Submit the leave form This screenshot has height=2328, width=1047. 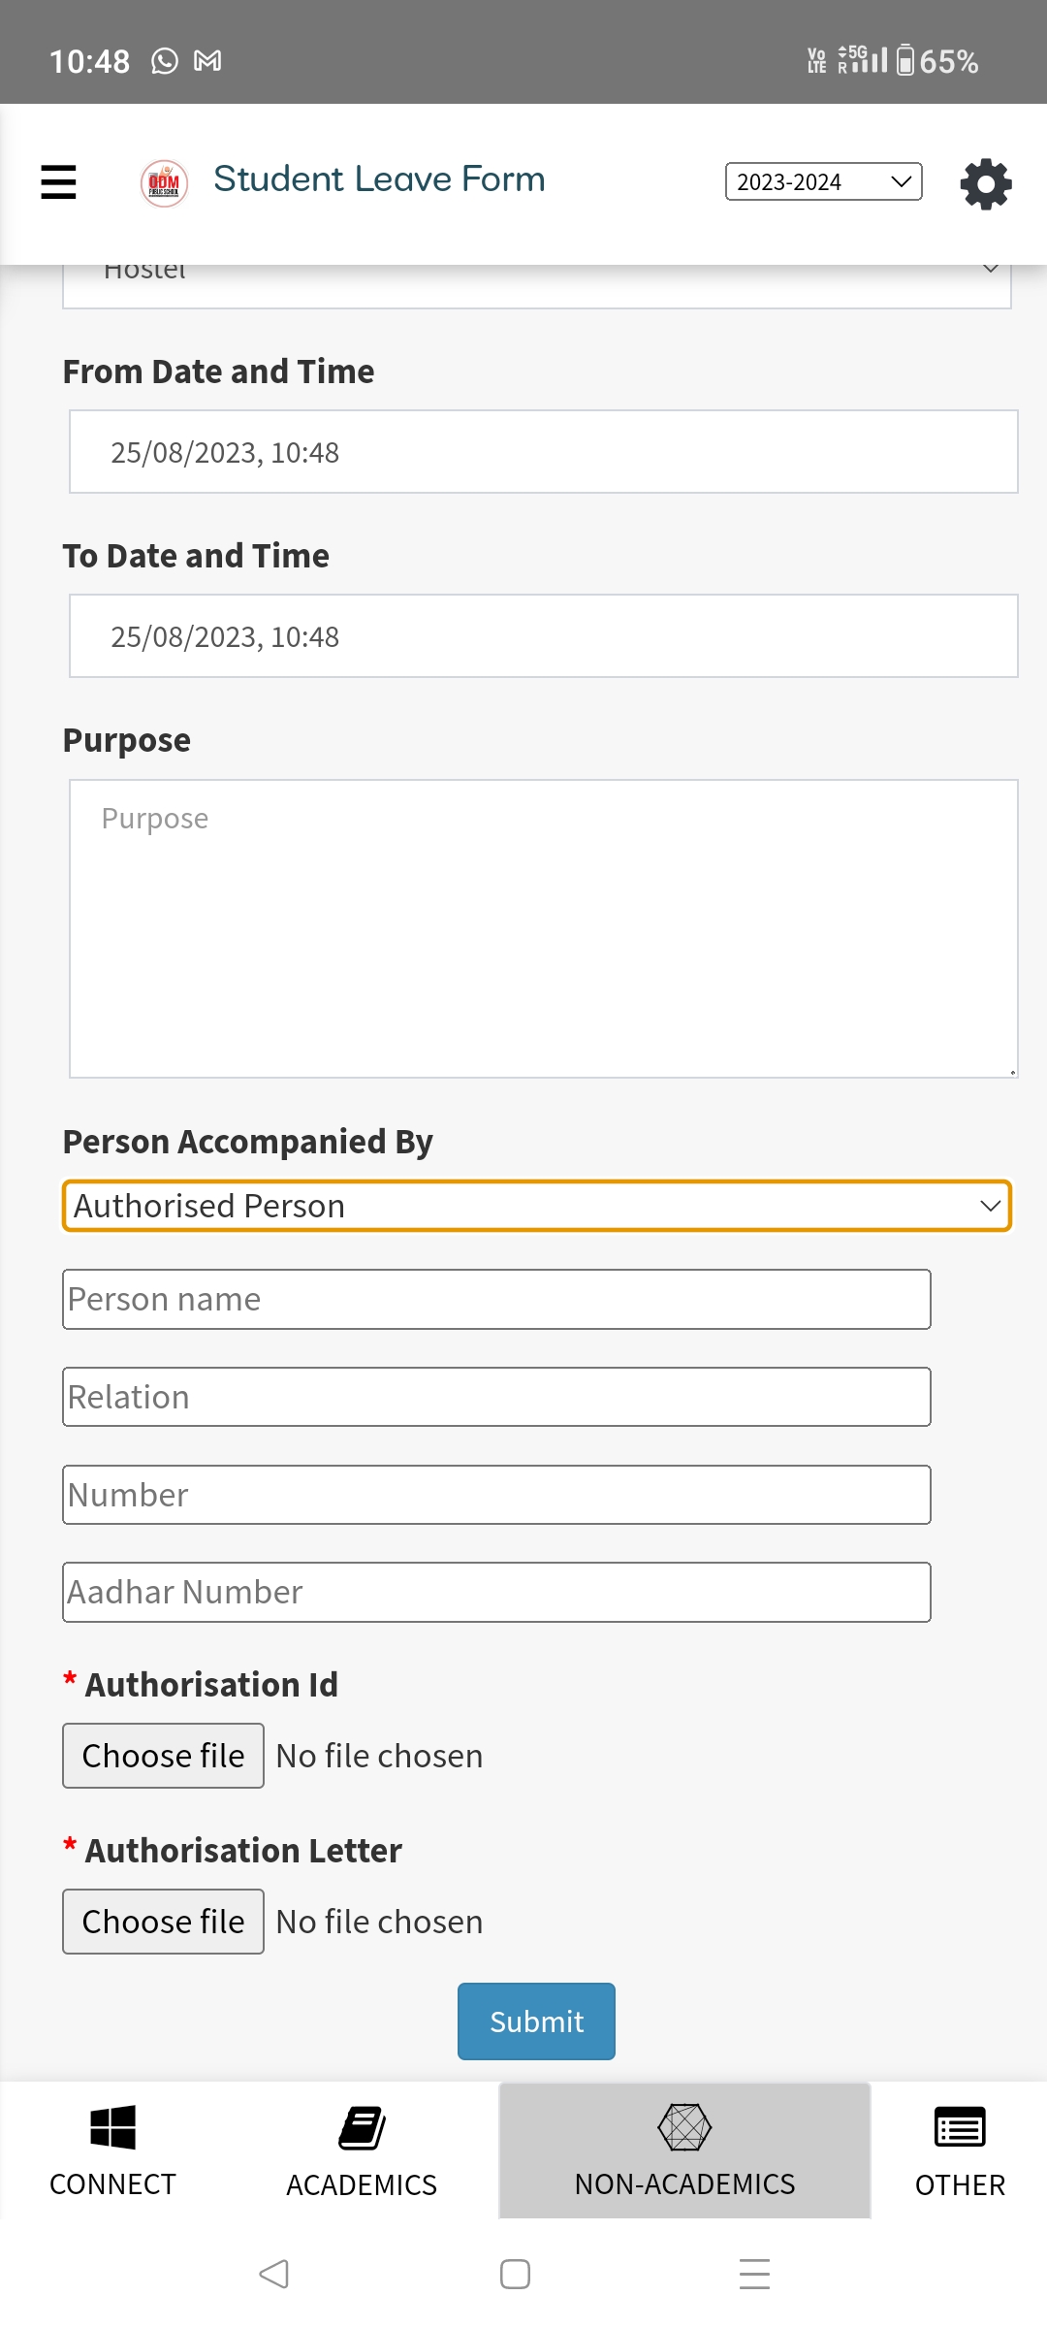(536, 2021)
